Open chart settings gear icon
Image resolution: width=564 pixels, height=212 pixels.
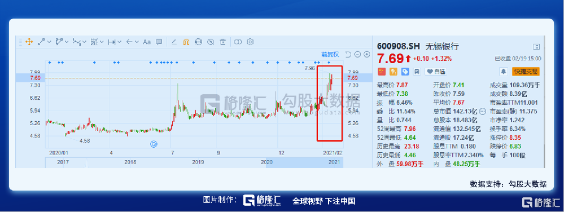(x=250, y=42)
